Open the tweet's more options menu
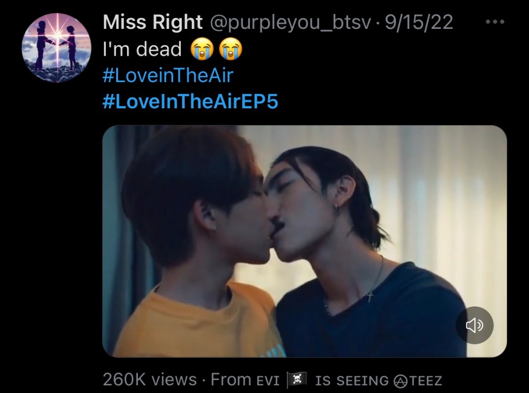The image size is (529, 393). point(495,22)
